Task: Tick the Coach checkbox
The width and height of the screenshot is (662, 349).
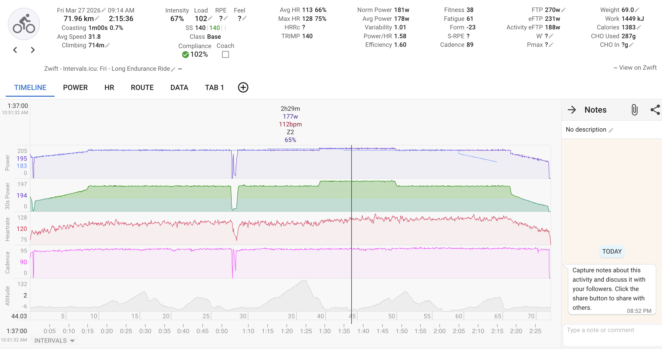Action: click(x=225, y=55)
